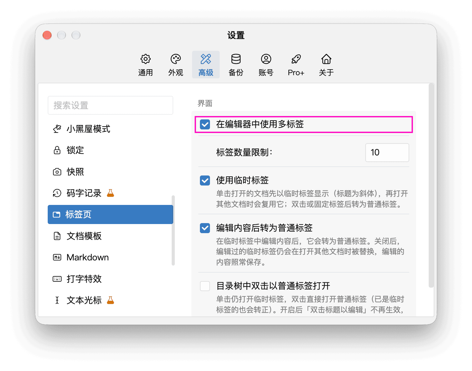The height and width of the screenshot is (371, 472).
Task: Disable 编辑内容后转为普通标签 checkbox
Action: tap(205, 228)
